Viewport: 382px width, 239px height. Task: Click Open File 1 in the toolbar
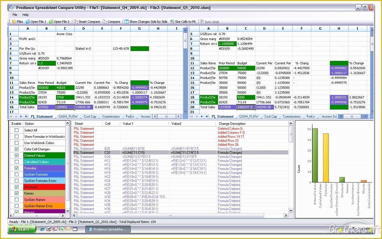click(x=36, y=22)
